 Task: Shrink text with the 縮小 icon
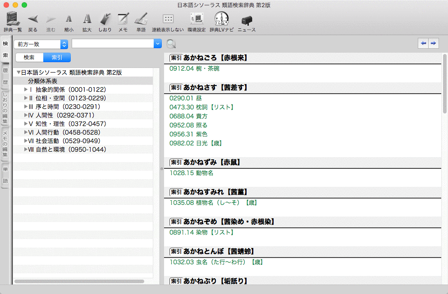69,22
